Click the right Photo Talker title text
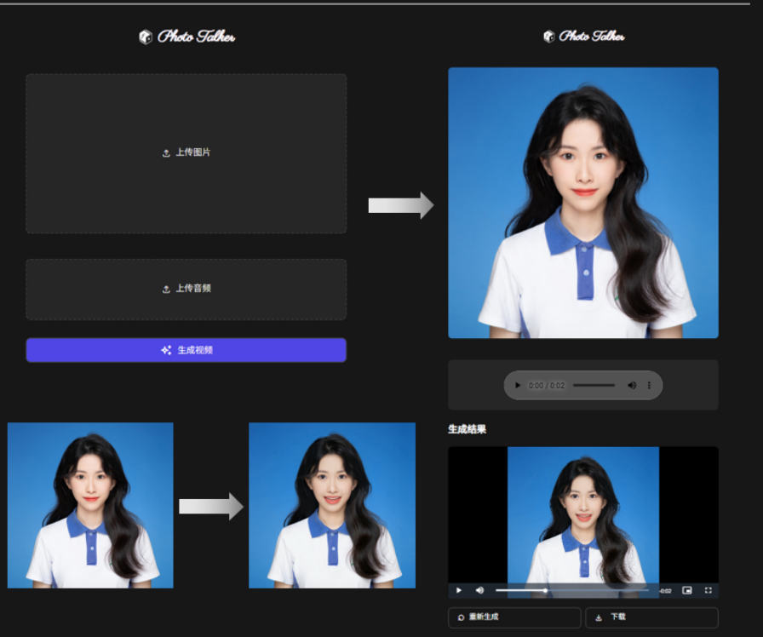This screenshot has height=637, width=763. pyautogui.click(x=592, y=36)
